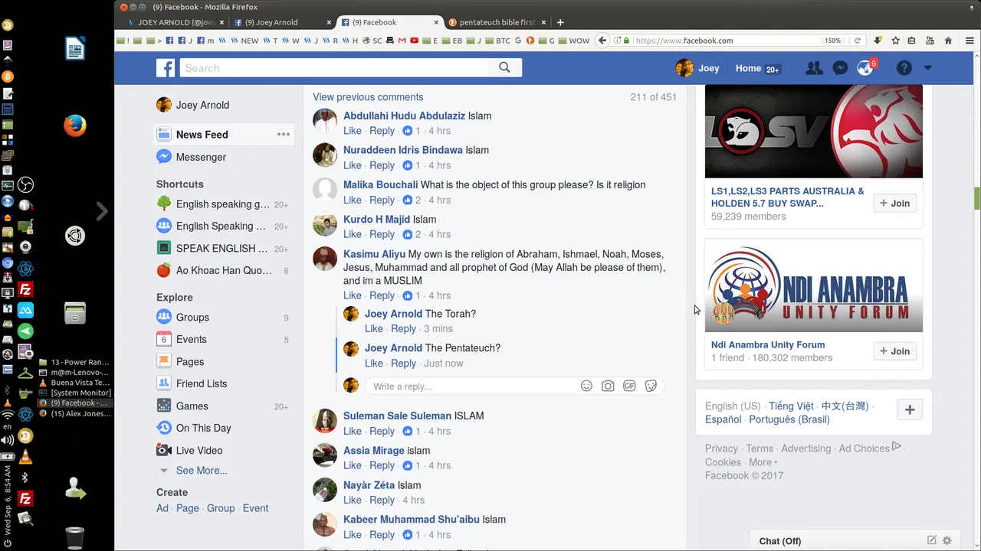Join Ndi Anambra Unity Forum group

894,351
